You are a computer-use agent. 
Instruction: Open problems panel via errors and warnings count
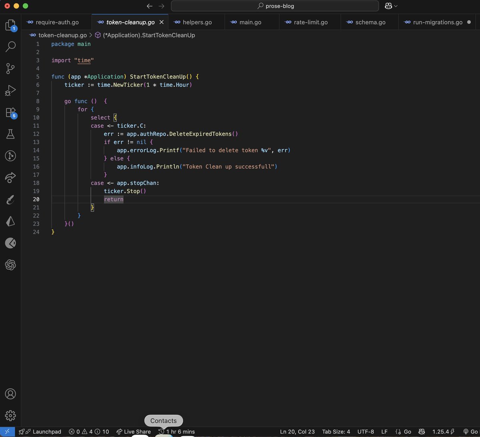89,432
